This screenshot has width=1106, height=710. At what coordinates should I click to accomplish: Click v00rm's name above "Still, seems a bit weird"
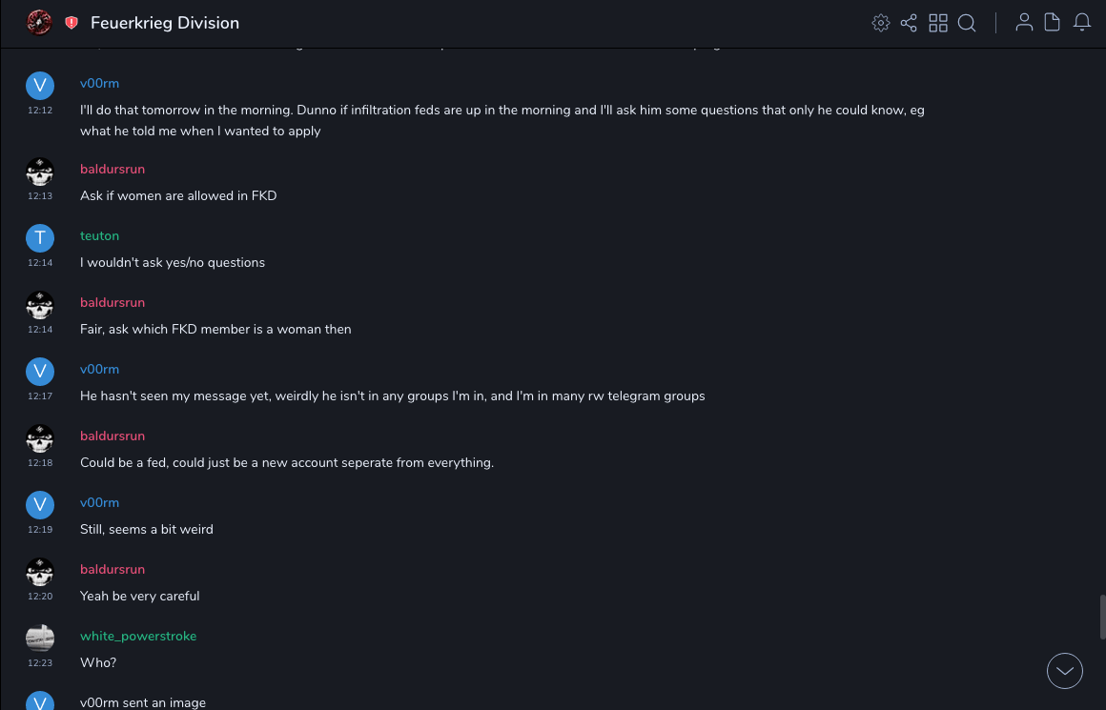[x=99, y=502]
